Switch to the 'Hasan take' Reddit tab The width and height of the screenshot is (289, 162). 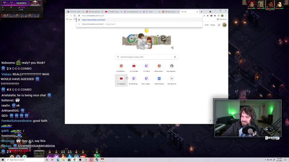tap(170, 12)
